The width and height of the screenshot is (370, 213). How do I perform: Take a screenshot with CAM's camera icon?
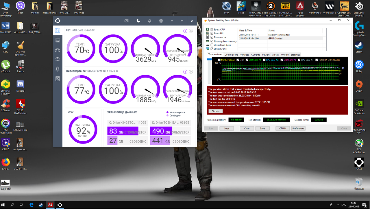[127, 21]
